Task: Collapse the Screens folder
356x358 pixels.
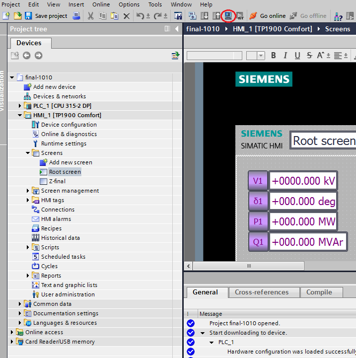Action: (x=28, y=153)
